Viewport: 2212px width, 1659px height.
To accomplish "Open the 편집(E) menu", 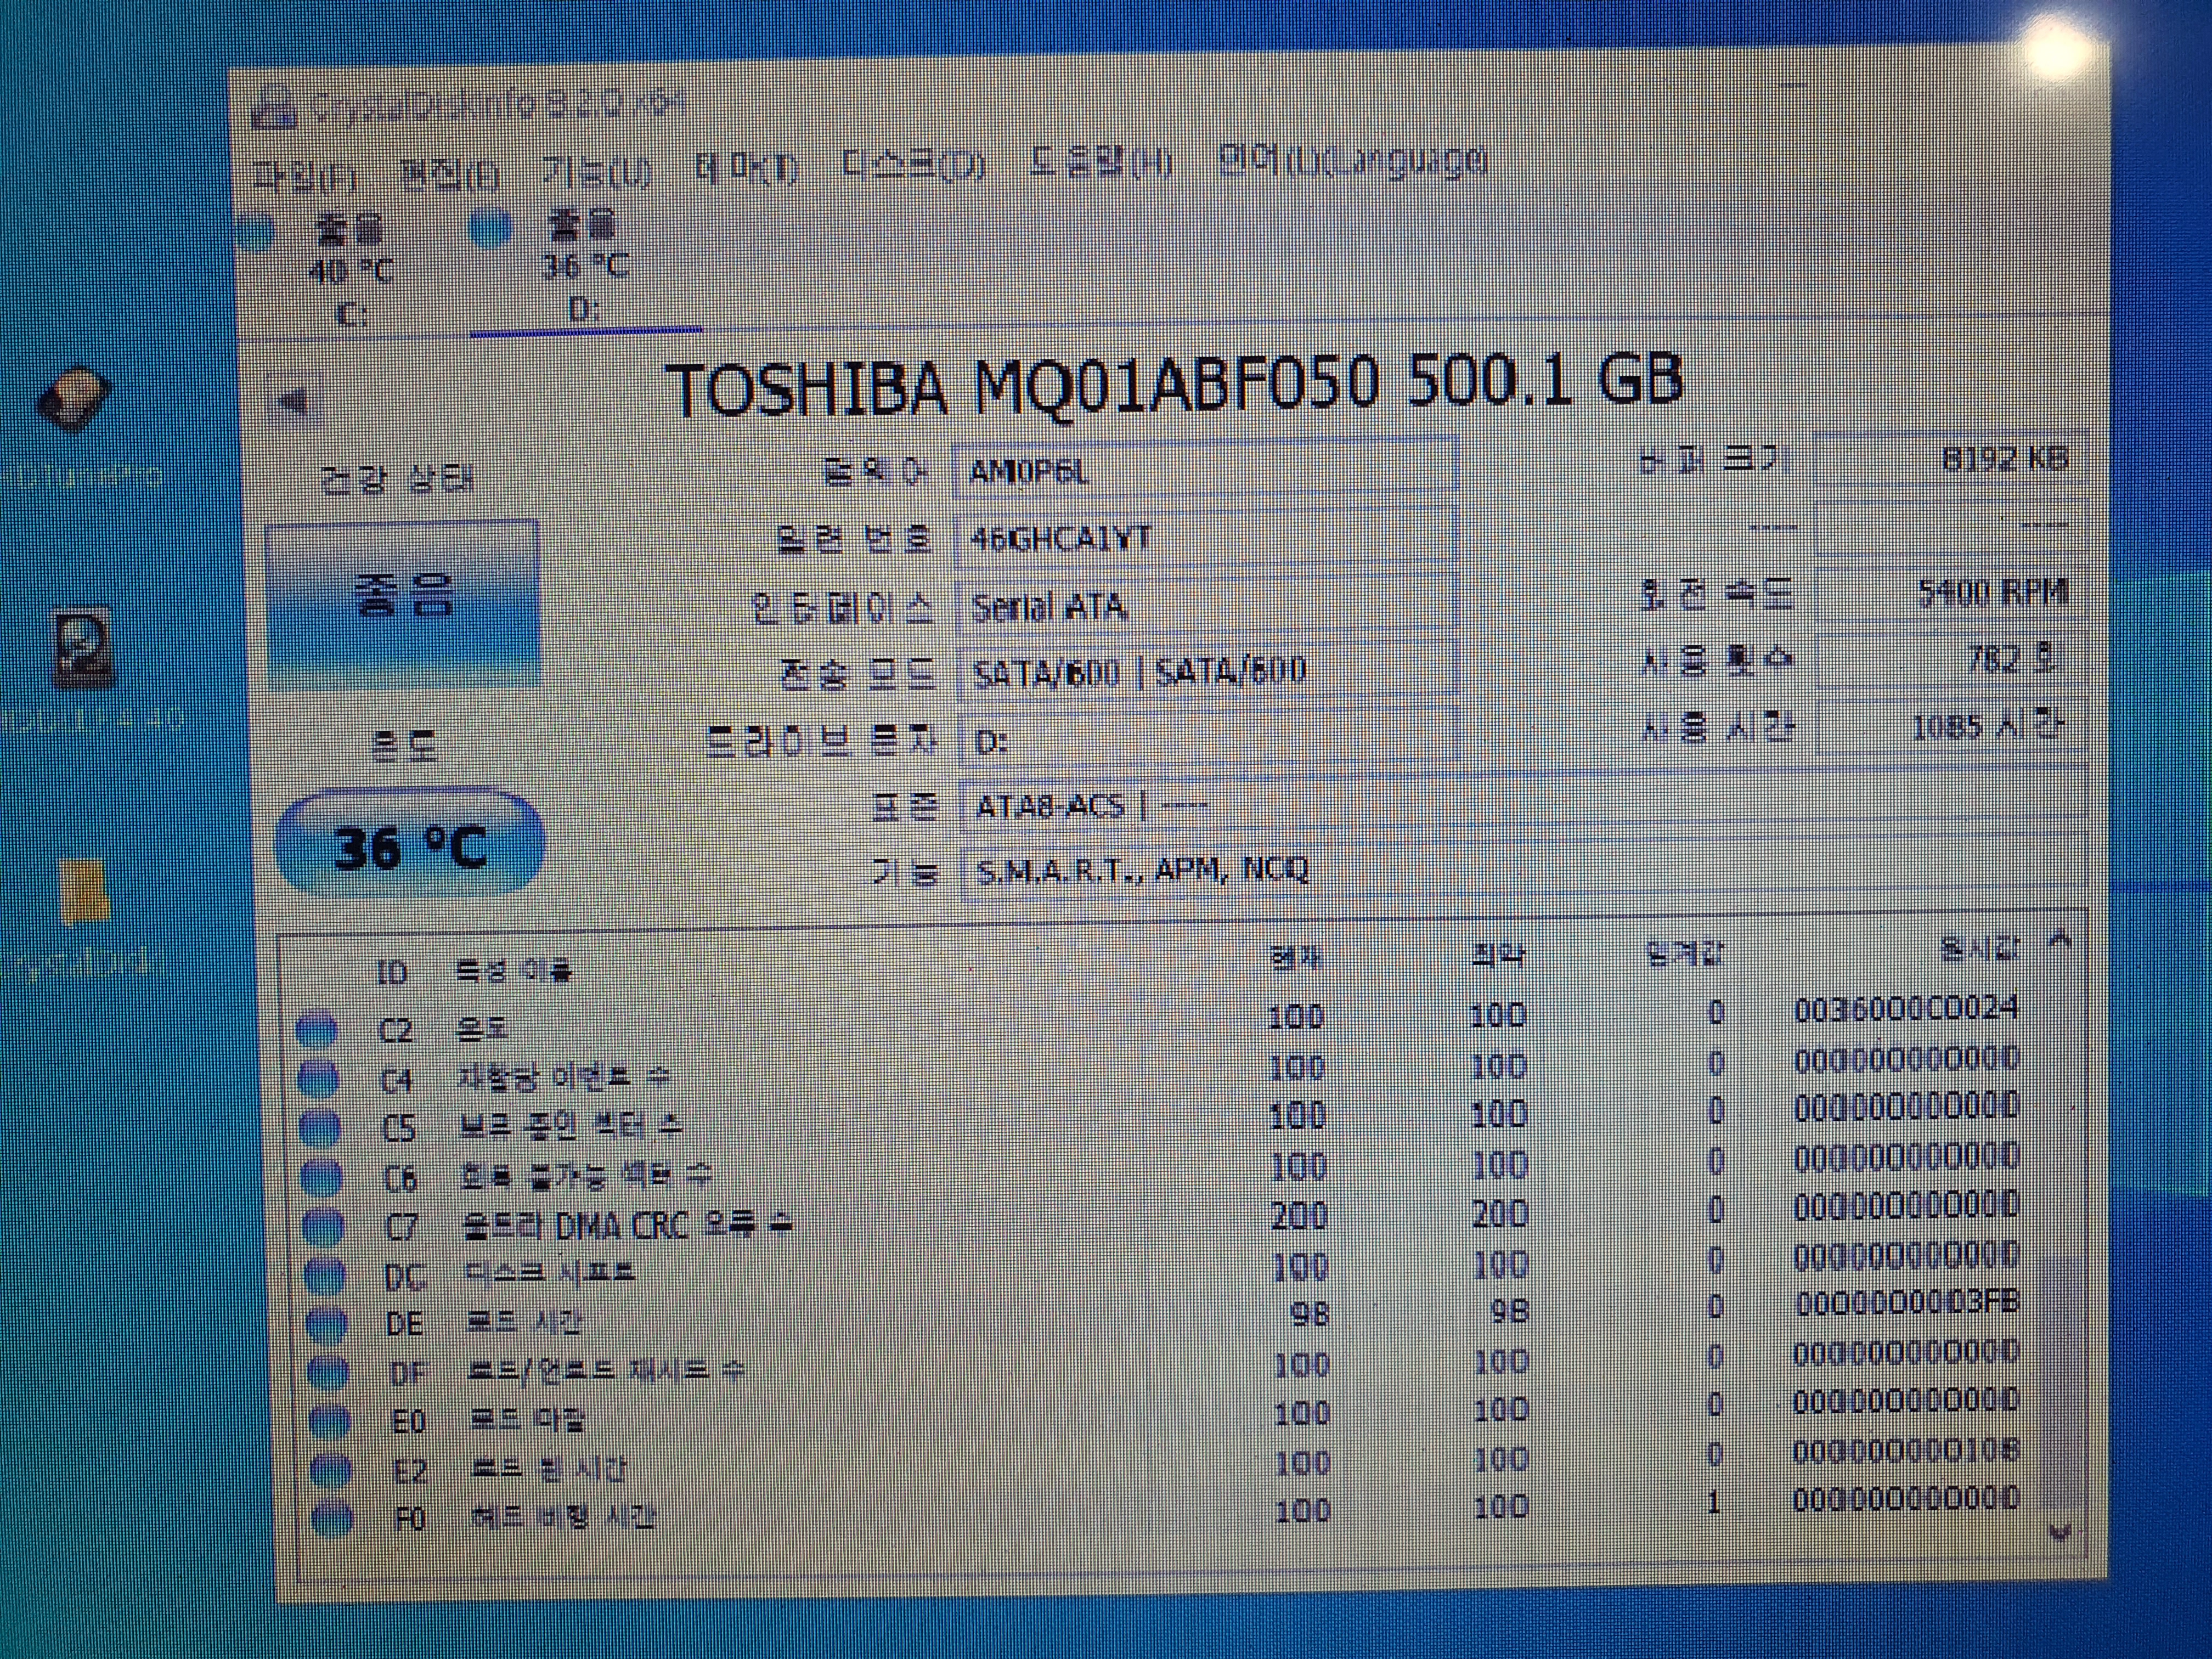I will (450, 175).
